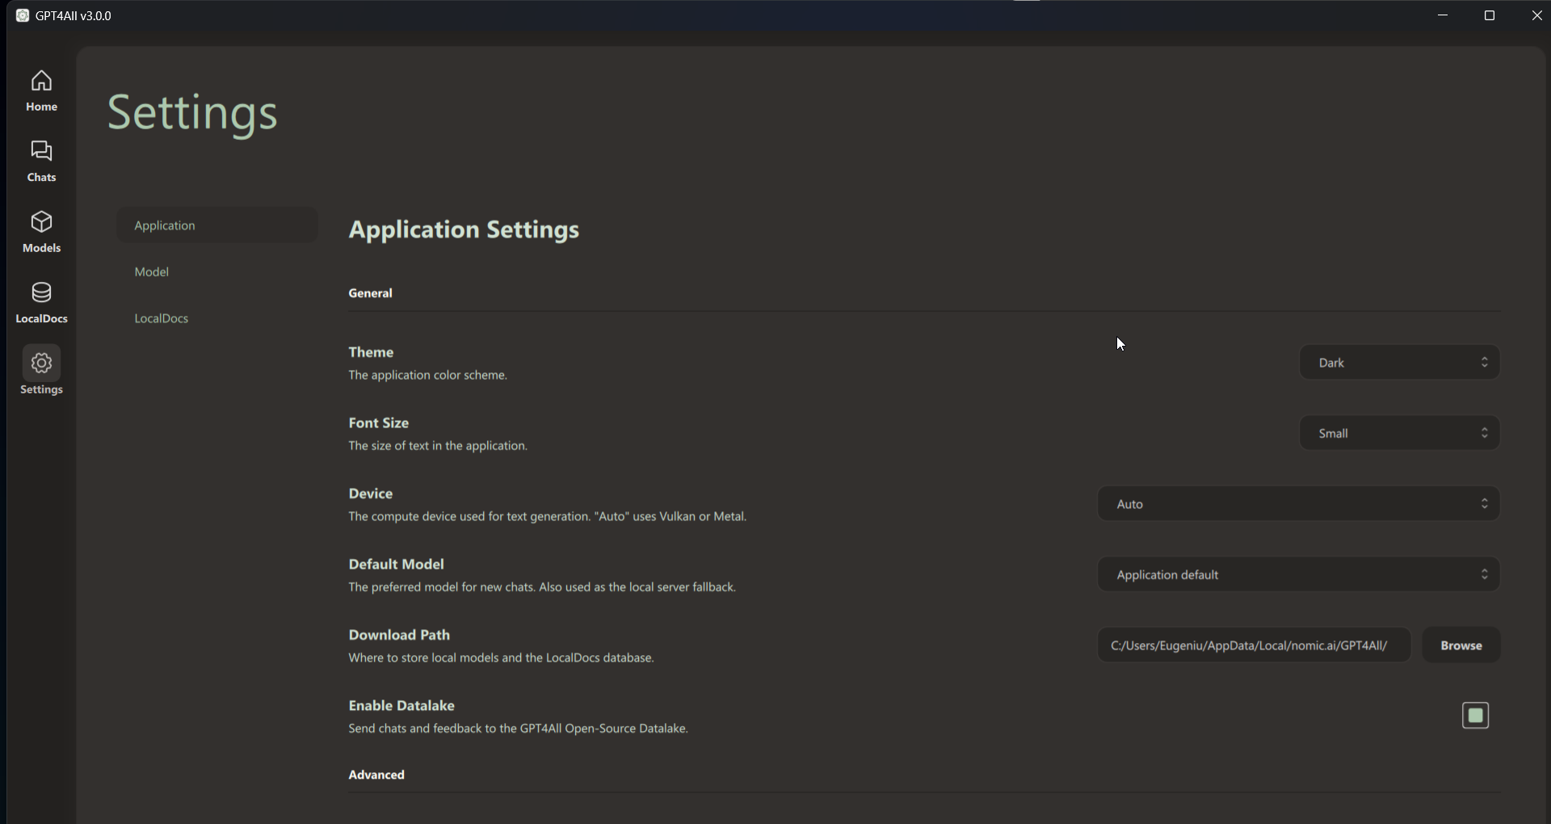Click the Application Settings heading
Image resolution: width=1551 pixels, height=824 pixels.
pyautogui.click(x=464, y=229)
